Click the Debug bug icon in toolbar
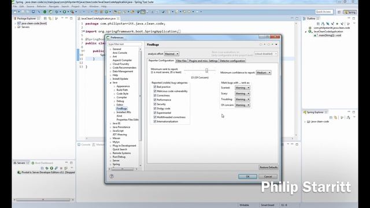The width and height of the screenshot is (370, 208). click(57, 12)
